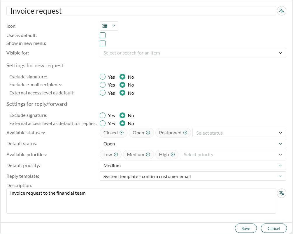Click inside the Description text area
Screen dimensions: 293x234
pos(141,201)
